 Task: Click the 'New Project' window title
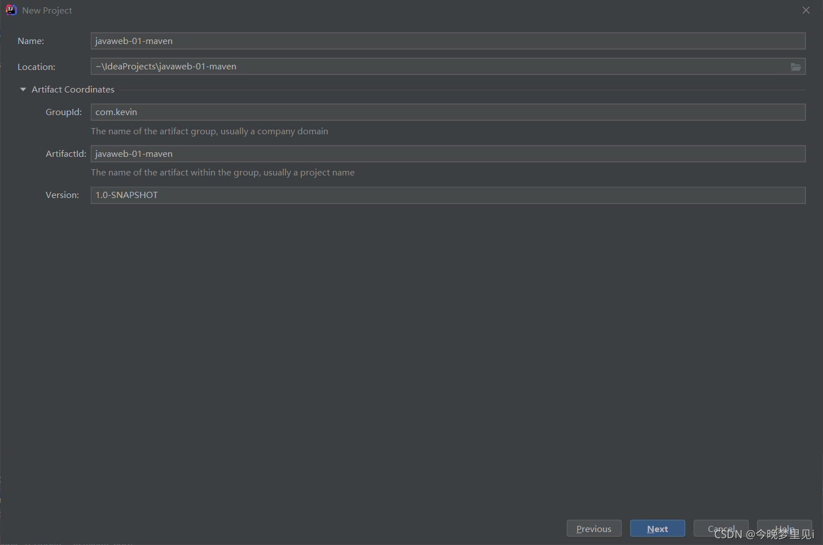tap(47, 11)
